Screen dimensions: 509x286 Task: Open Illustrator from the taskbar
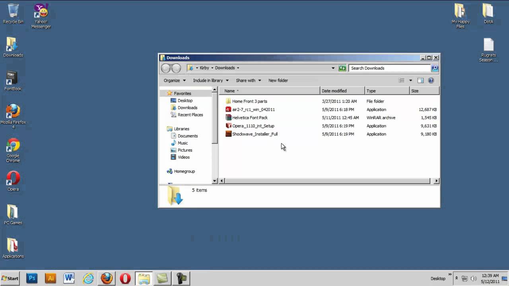pyautogui.click(x=51, y=278)
